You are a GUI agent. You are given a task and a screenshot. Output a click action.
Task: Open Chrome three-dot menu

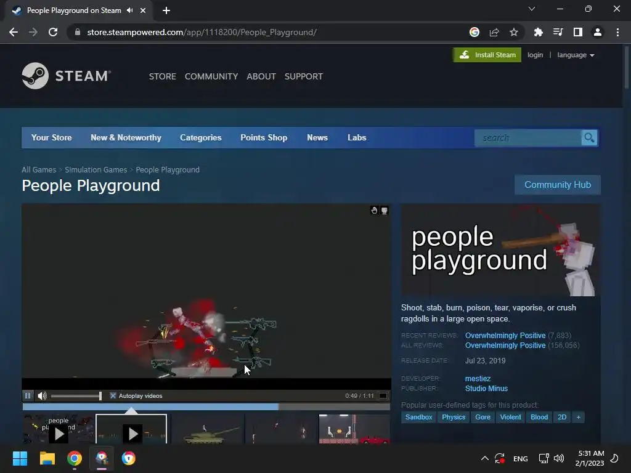[x=617, y=32]
